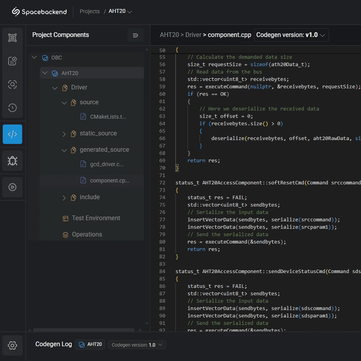Image resolution: width=361 pixels, height=361 pixels.
Task: Click the settings gear icon
Action: (x=12, y=345)
